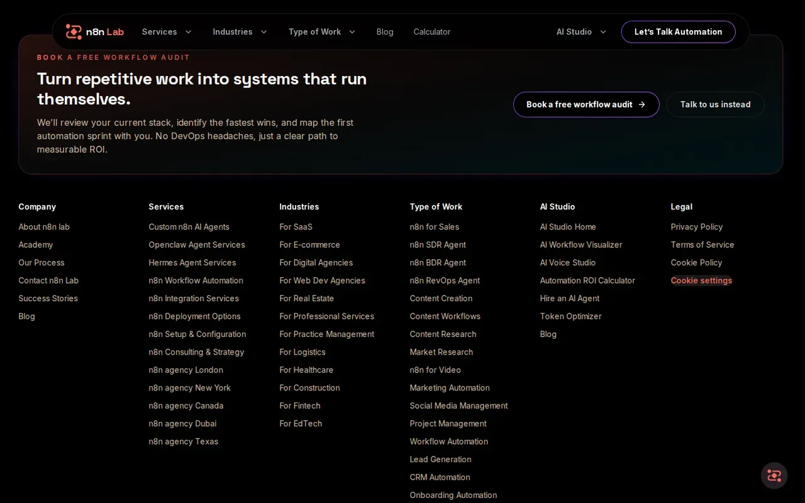The image size is (805, 503).
Task: Open the chat widget icon in corner
Action: click(x=774, y=475)
